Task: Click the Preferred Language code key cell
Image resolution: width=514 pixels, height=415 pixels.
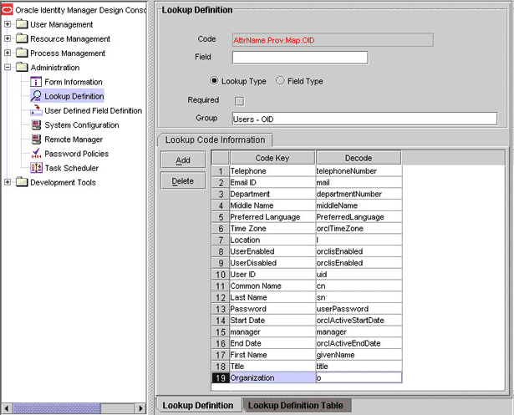Action: (x=272, y=217)
